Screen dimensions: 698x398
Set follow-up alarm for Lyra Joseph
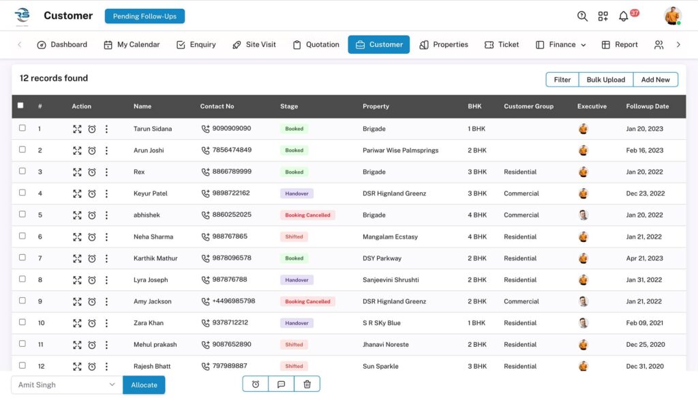[x=92, y=280]
